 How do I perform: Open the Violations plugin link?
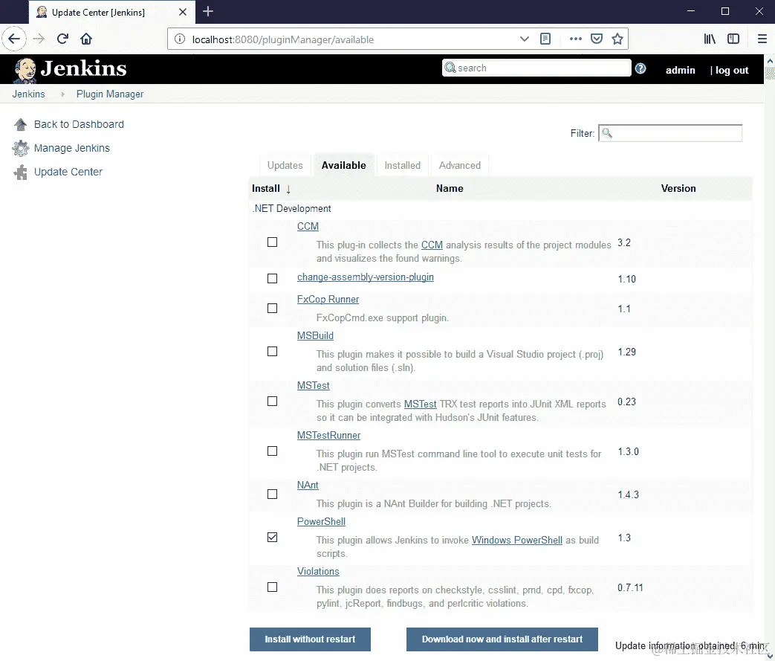tap(318, 572)
